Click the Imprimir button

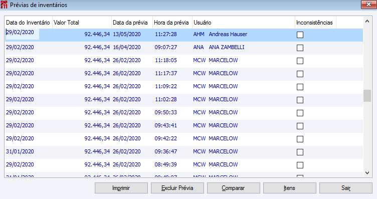(121, 188)
